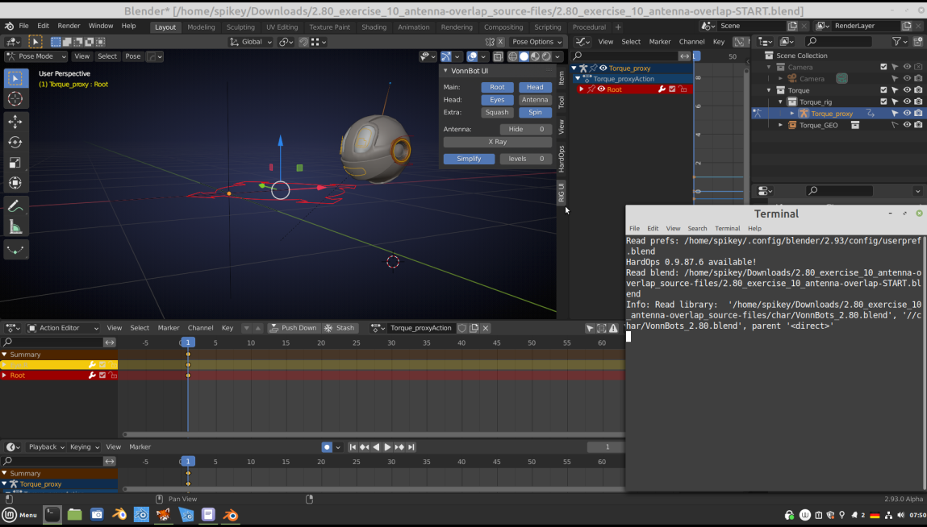927x527 pixels.
Task: Select the Annotate pencil tool
Action: [15, 206]
